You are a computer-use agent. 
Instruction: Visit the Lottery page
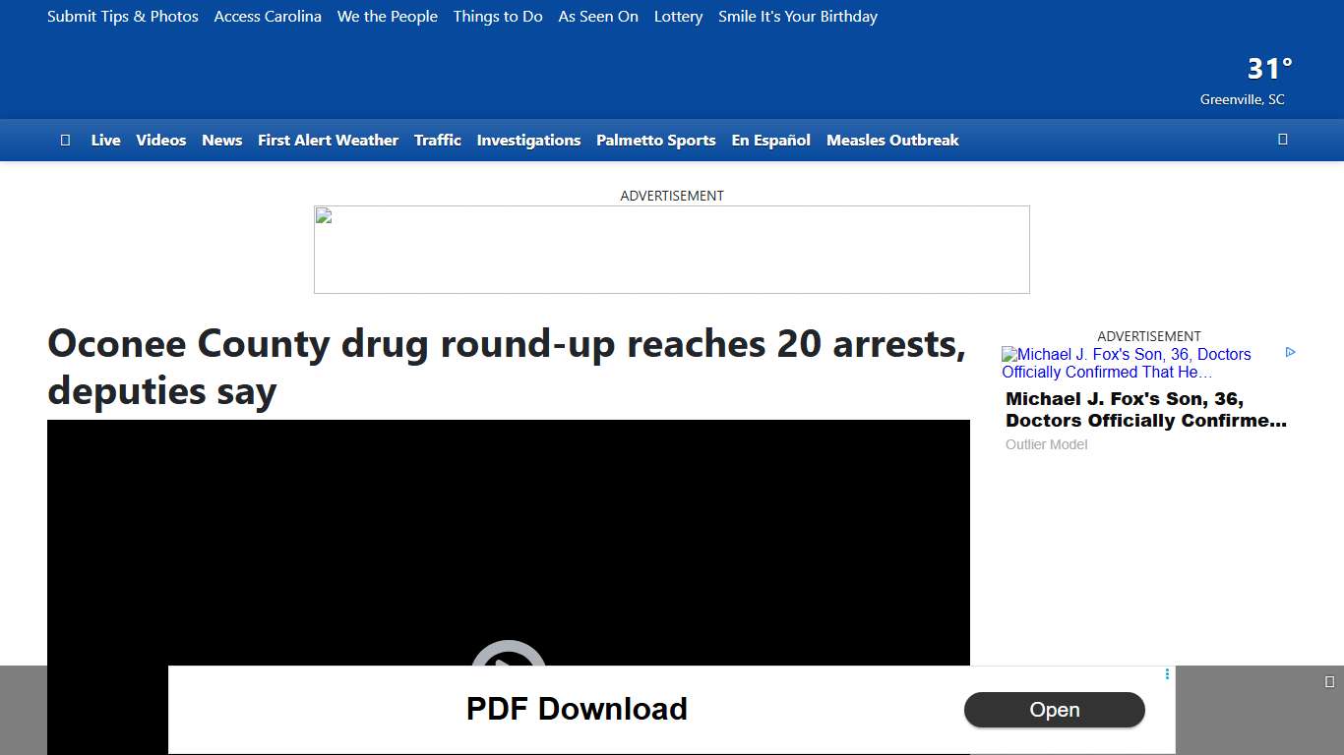point(678,16)
